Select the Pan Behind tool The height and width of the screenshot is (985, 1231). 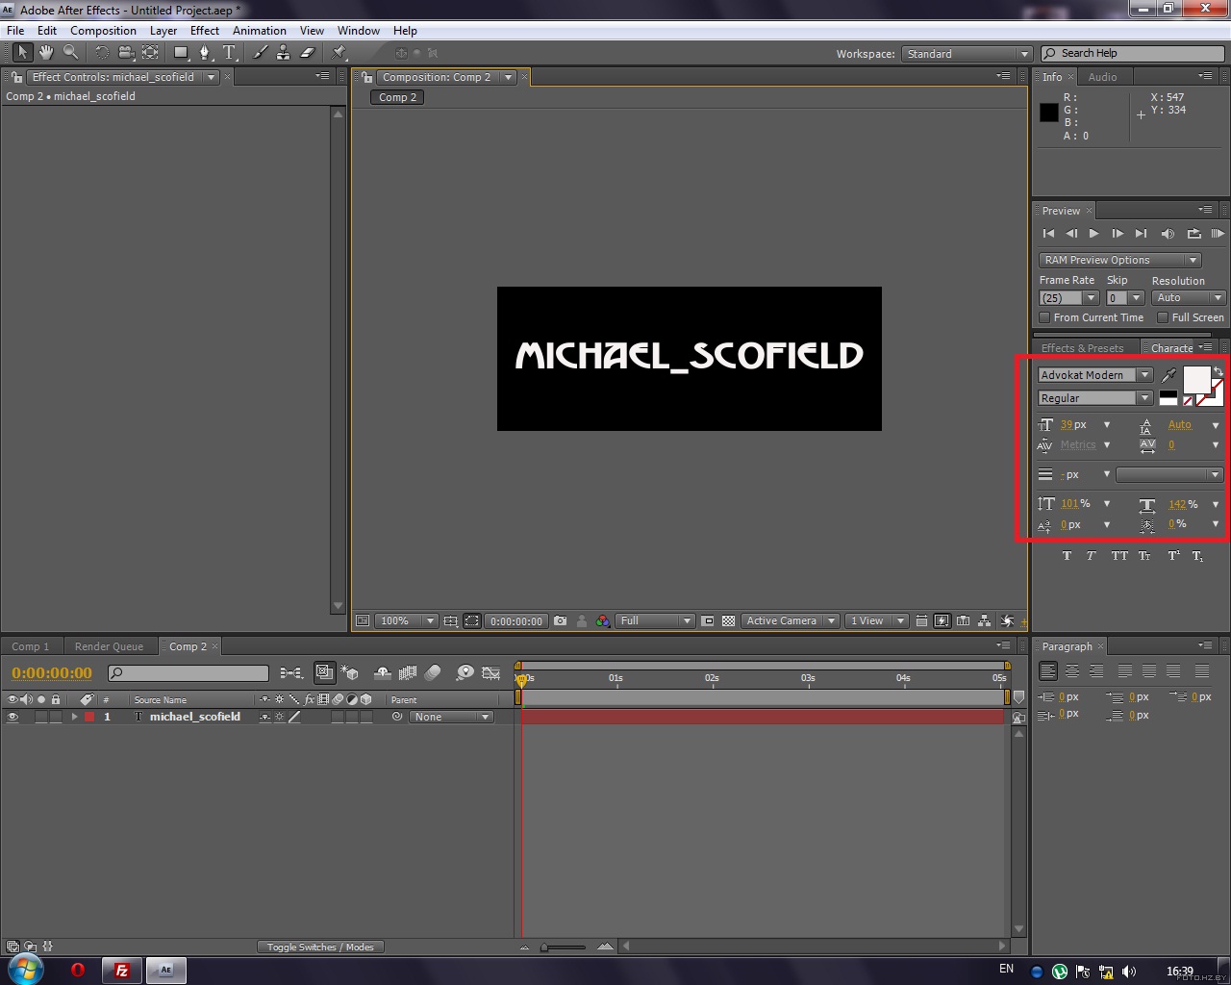(x=150, y=53)
